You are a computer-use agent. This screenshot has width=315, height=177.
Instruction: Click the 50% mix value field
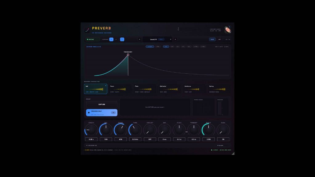click(106, 139)
